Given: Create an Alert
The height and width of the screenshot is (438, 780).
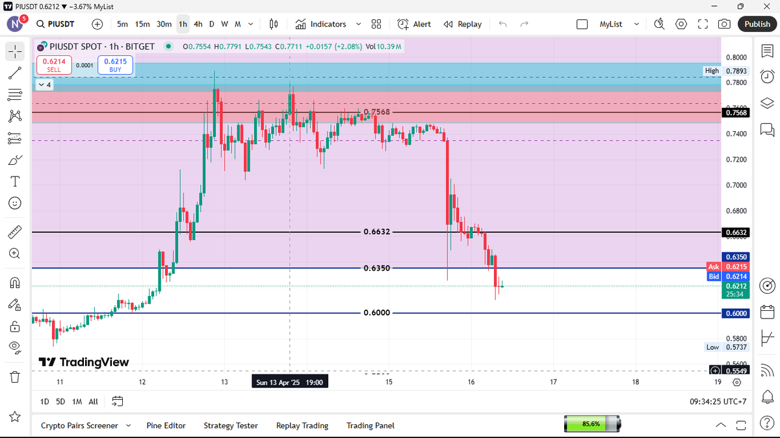Looking at the screenshot, I should [x=414, y=24].
